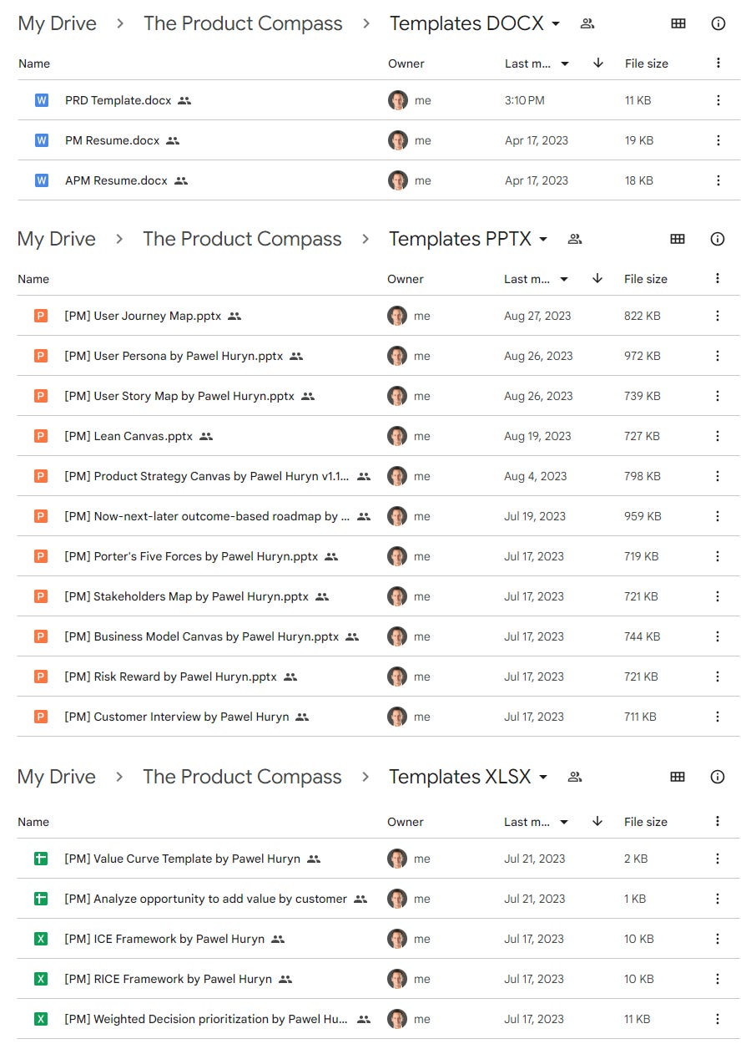Open Last modified dropdown in Templates XLSX list
The height and width of the screenshot is (1049, 746).
tap(564, 822)
